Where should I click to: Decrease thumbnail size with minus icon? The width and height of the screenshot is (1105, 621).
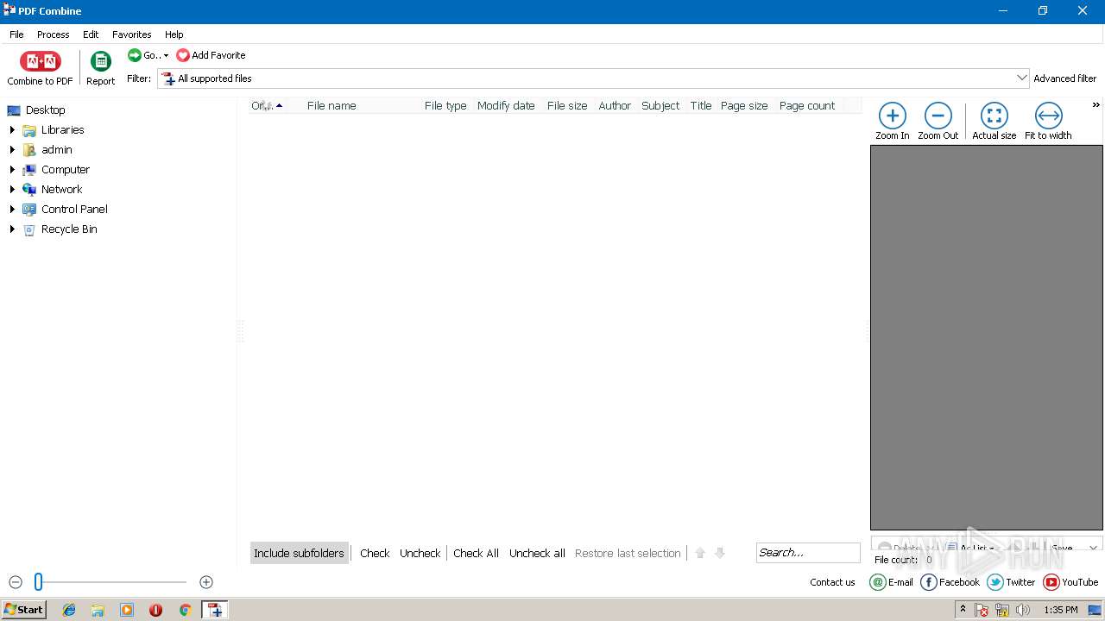pyautogui.click(x=16, y=582)
